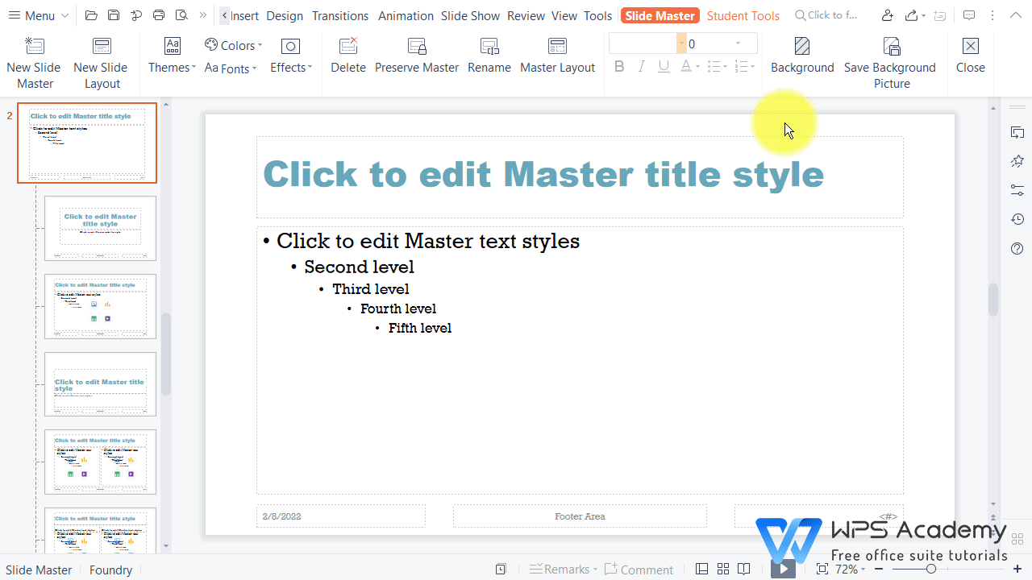
Task: Close the Slide Master view
Action: (970, 55)
